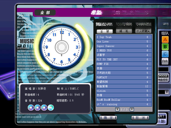The image size is (171, 128).
Task: Select song 'vision'
Action: pyautogui.click(x=124, y=91)
